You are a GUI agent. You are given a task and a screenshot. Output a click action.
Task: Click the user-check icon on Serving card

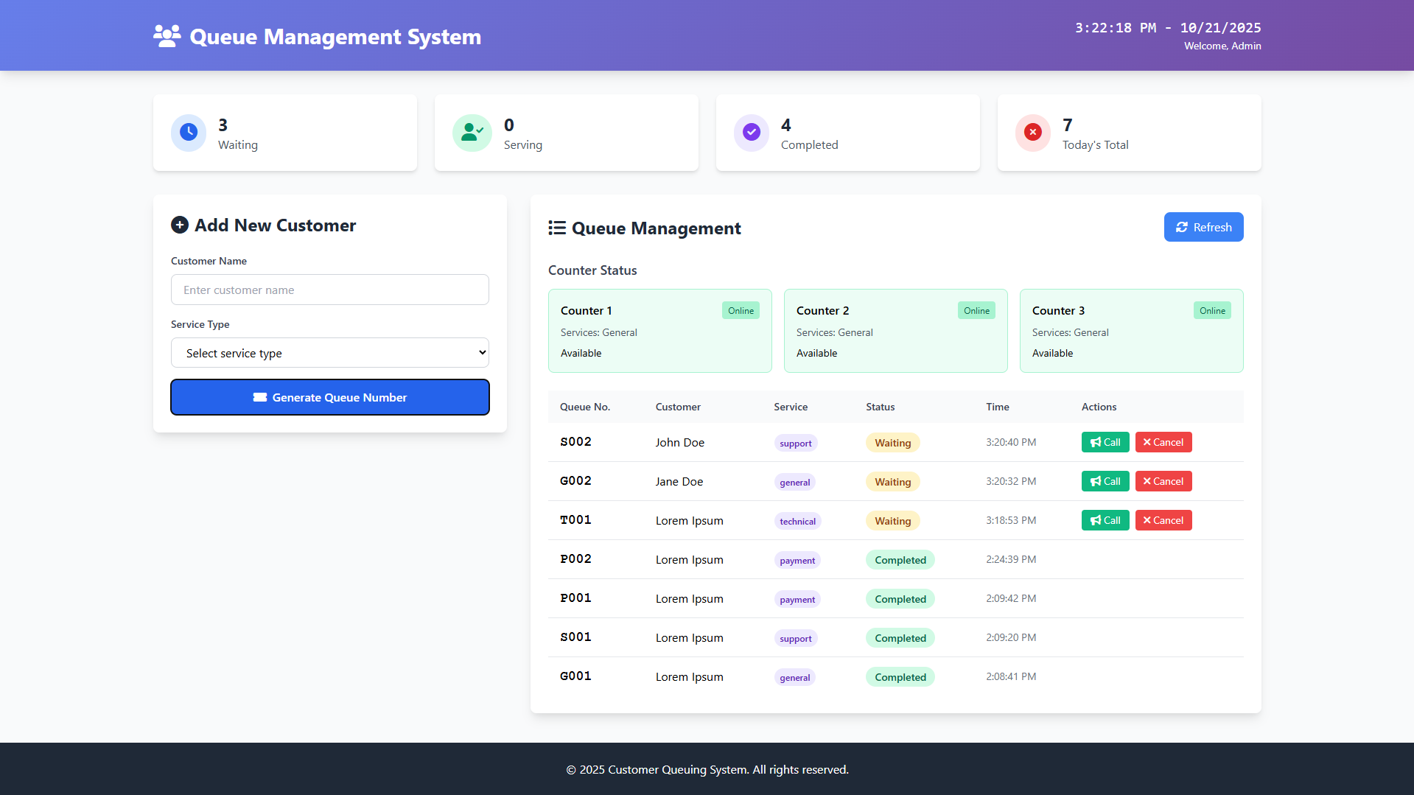(x=472, y=133)
